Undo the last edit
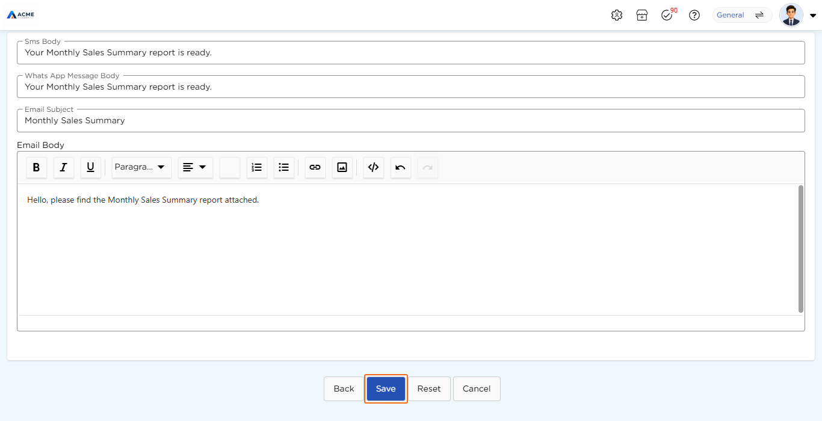Screen dimensions: 822x421 point(400,168)
